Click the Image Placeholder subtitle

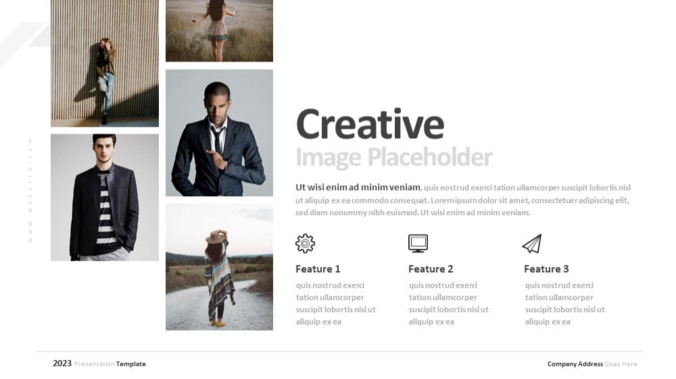pos(393,157)
